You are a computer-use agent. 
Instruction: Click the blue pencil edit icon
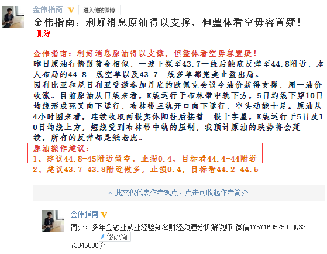point(102,236)
